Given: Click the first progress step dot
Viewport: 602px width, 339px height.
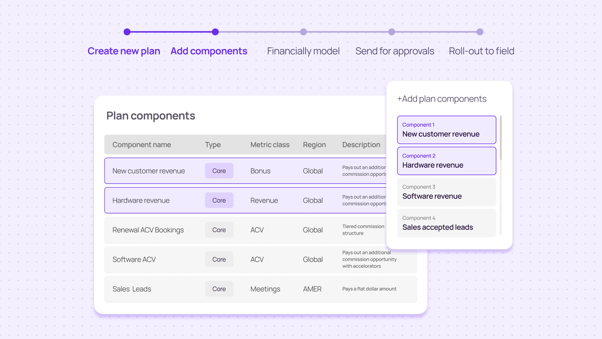Looking at the screenshot, I should (x=127, y=32).
